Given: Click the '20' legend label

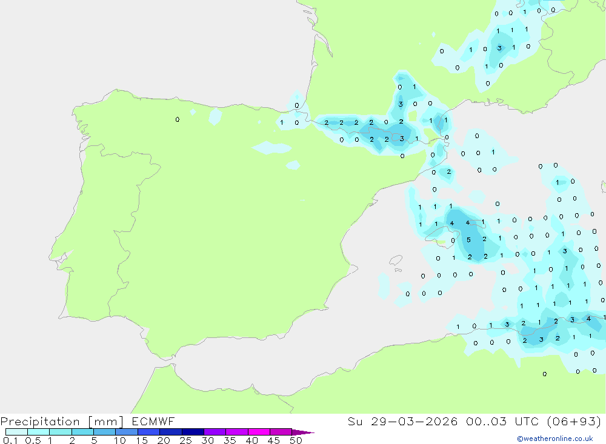Looking at the screenshot, I should tap(164, 440).
